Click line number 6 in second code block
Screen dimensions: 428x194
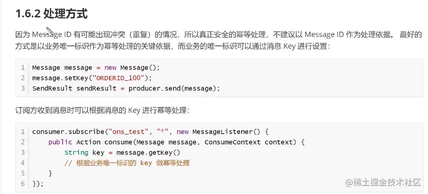(x=23, y=184)
